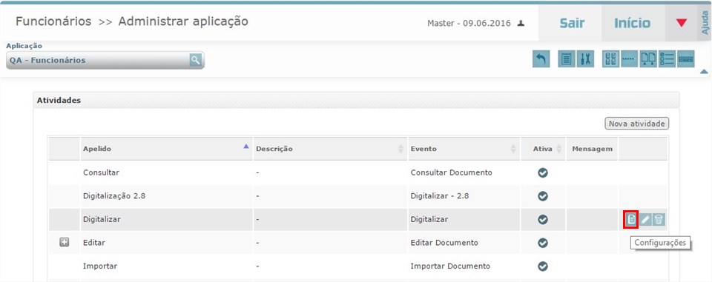The height and width of the screenshot is (282, 712).
Task: Open Configurações icon for Digitalizar row
Action: tap(631, 220)
